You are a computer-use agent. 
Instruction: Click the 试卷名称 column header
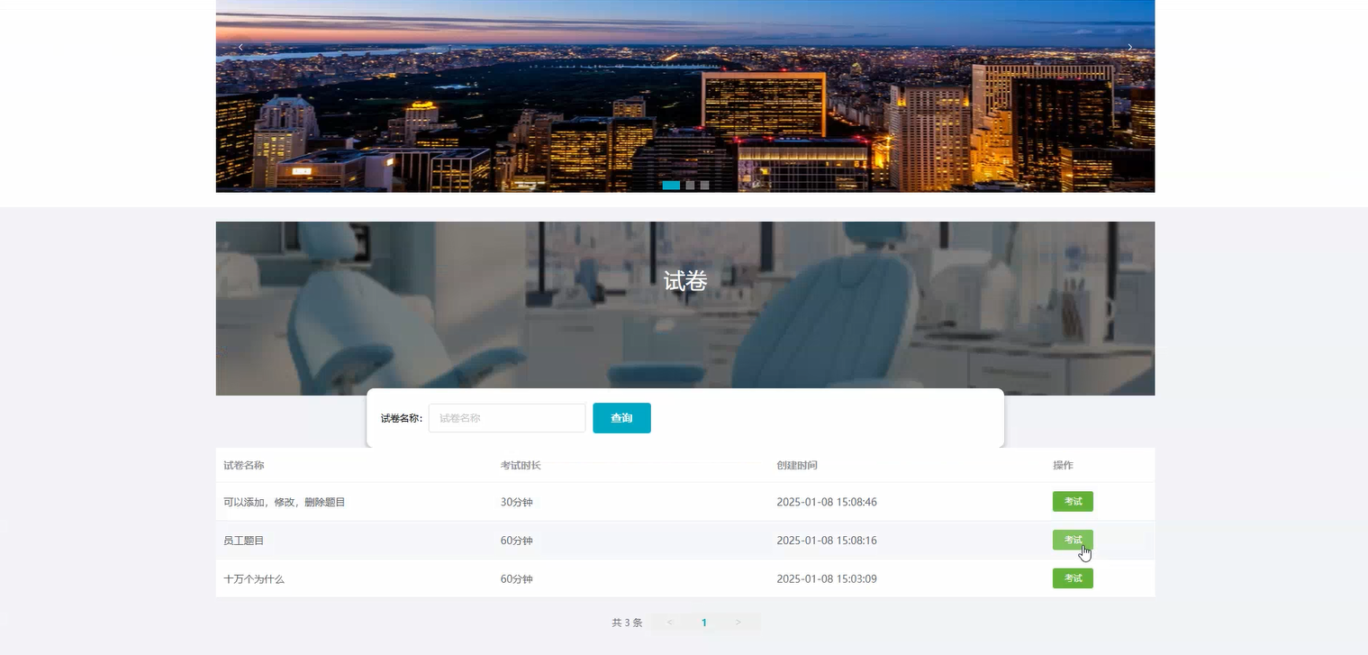[x=244, y=466]
